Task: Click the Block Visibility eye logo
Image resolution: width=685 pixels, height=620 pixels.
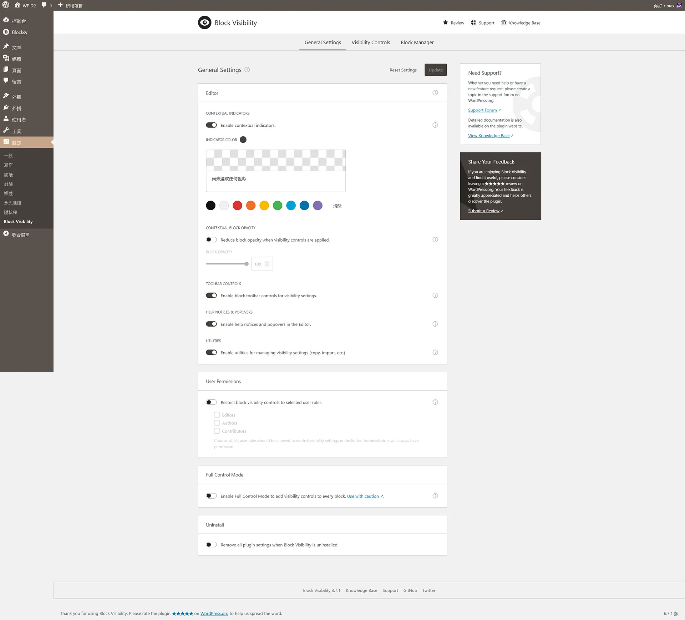Action: 204,22
